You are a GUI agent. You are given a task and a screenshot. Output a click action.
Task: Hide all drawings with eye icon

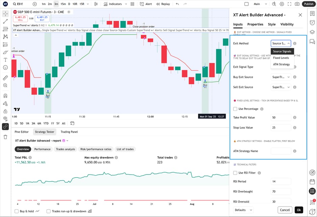[x=5, y=119]
